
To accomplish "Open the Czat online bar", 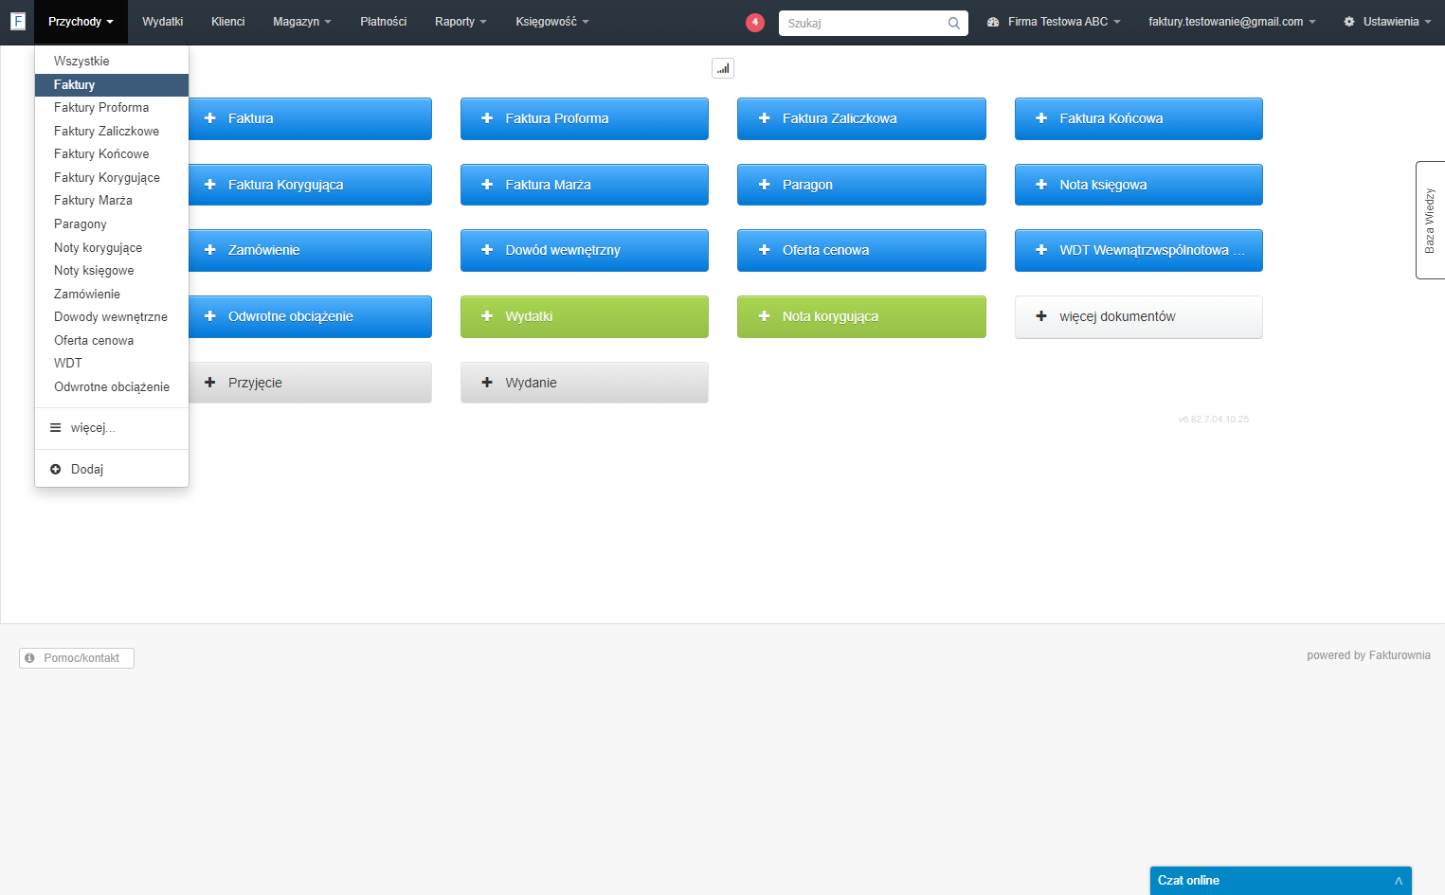I will click(1281, 881).
